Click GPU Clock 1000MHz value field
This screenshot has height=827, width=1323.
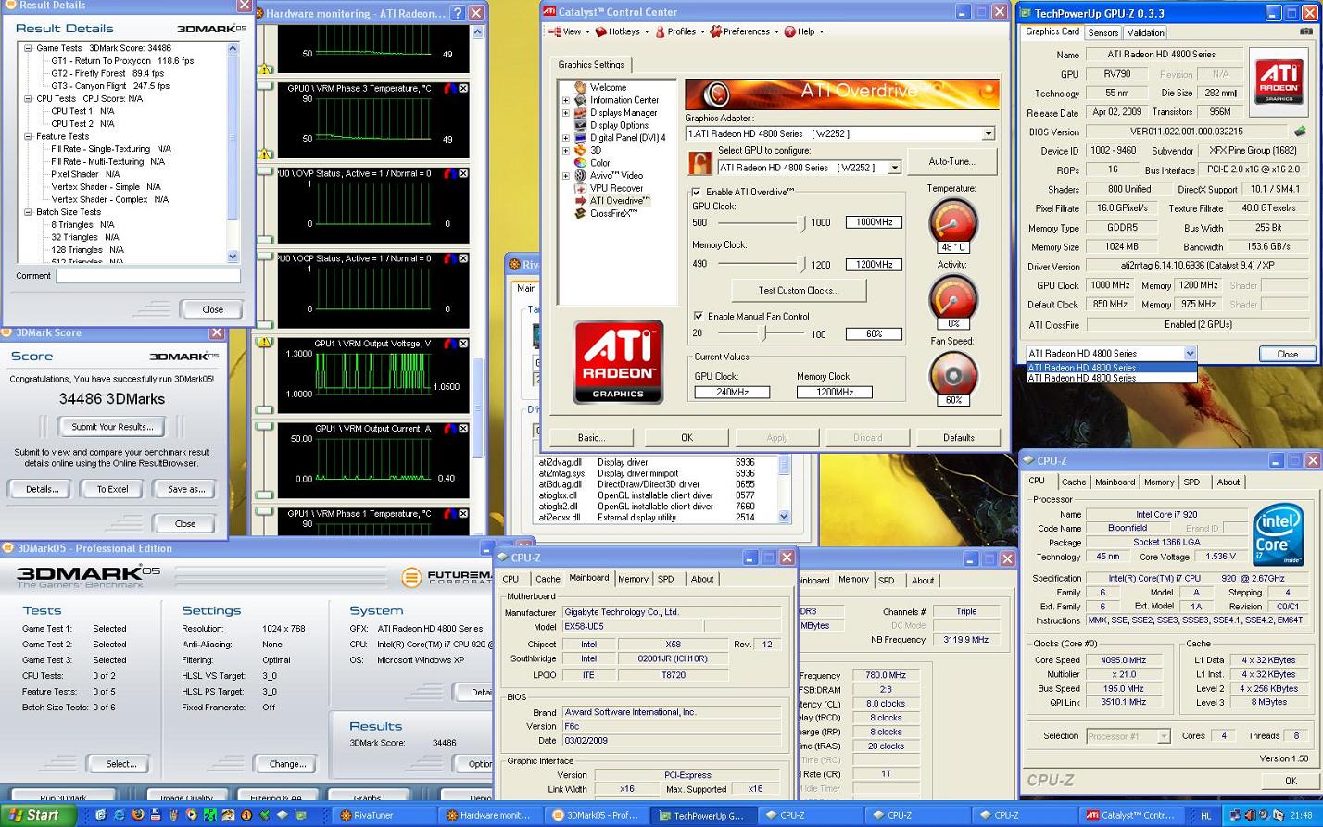point(874,222)
